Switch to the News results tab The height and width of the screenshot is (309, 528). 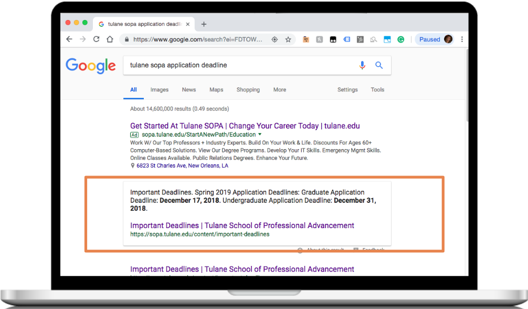click(x=189, y=90)
